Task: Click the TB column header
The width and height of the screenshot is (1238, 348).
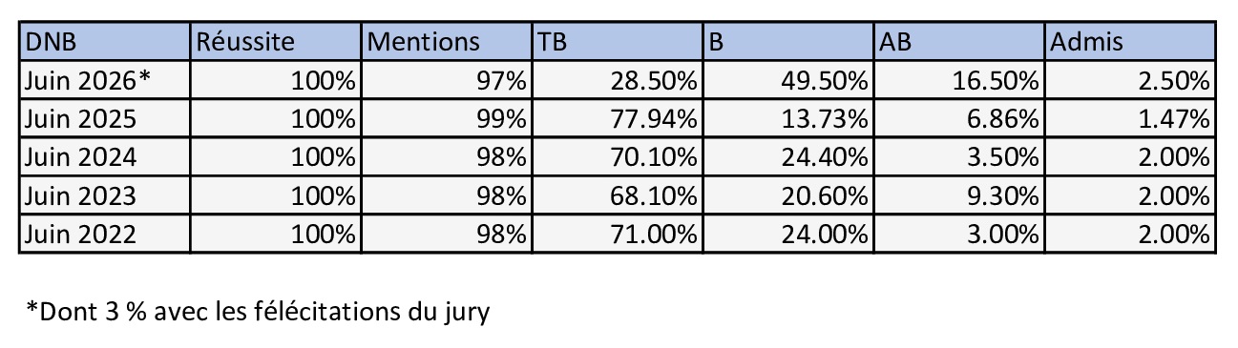Action: [617, 43]
